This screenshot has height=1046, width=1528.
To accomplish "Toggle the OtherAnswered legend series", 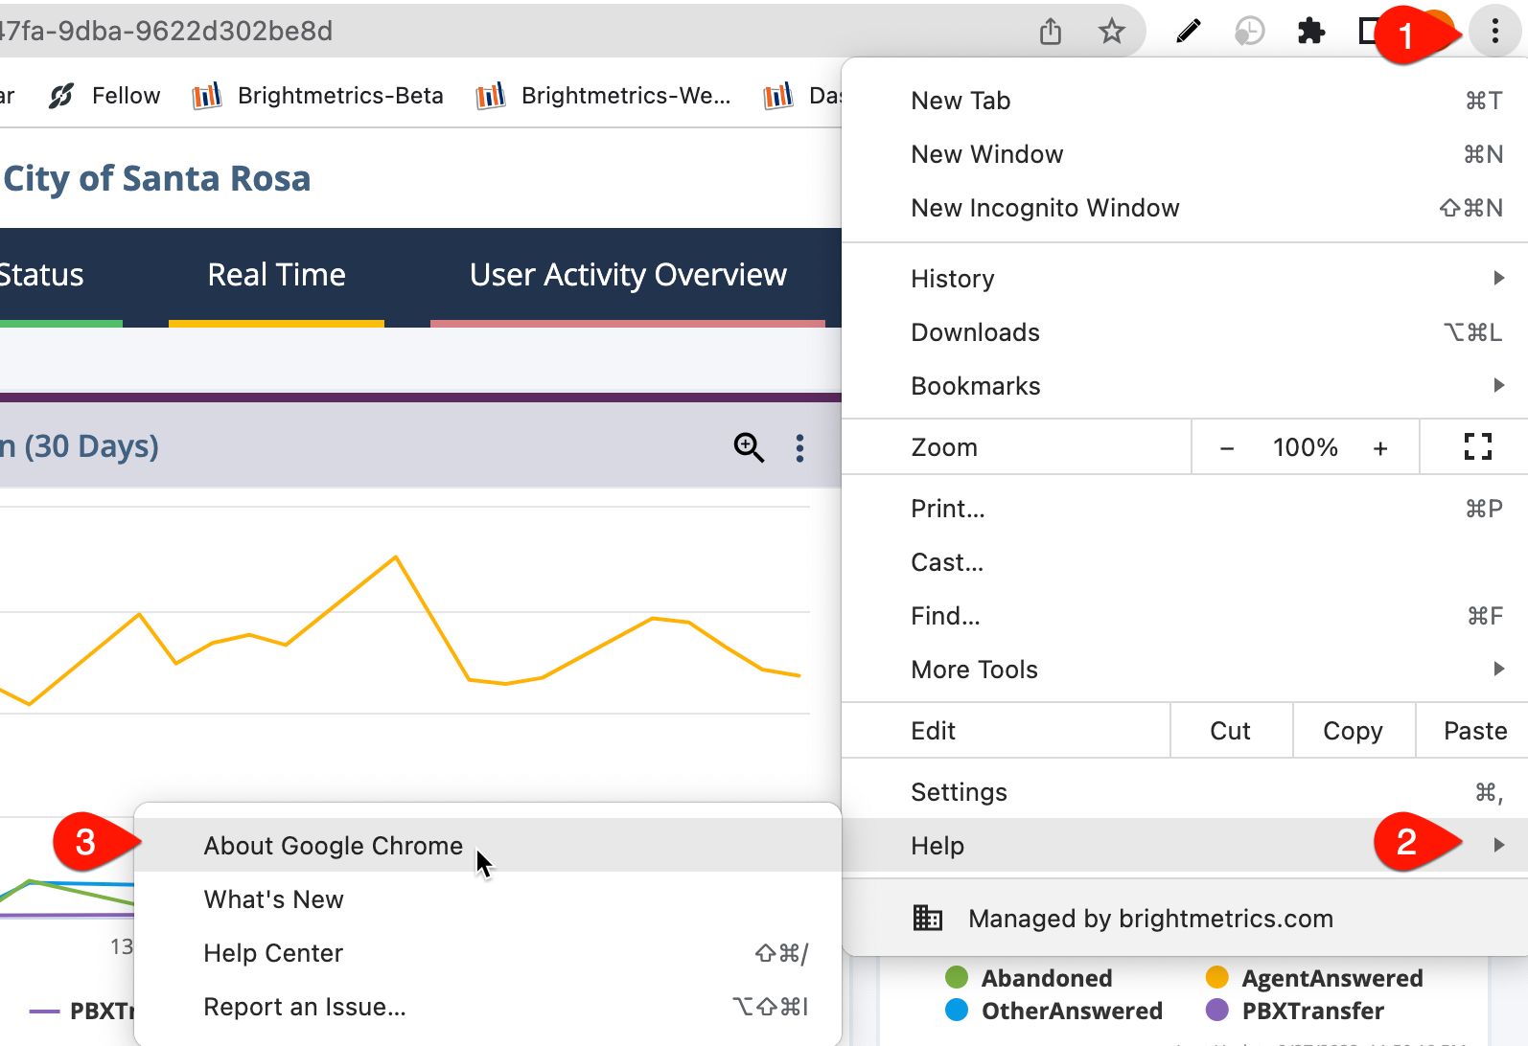I will (x=1053, y=1011).
